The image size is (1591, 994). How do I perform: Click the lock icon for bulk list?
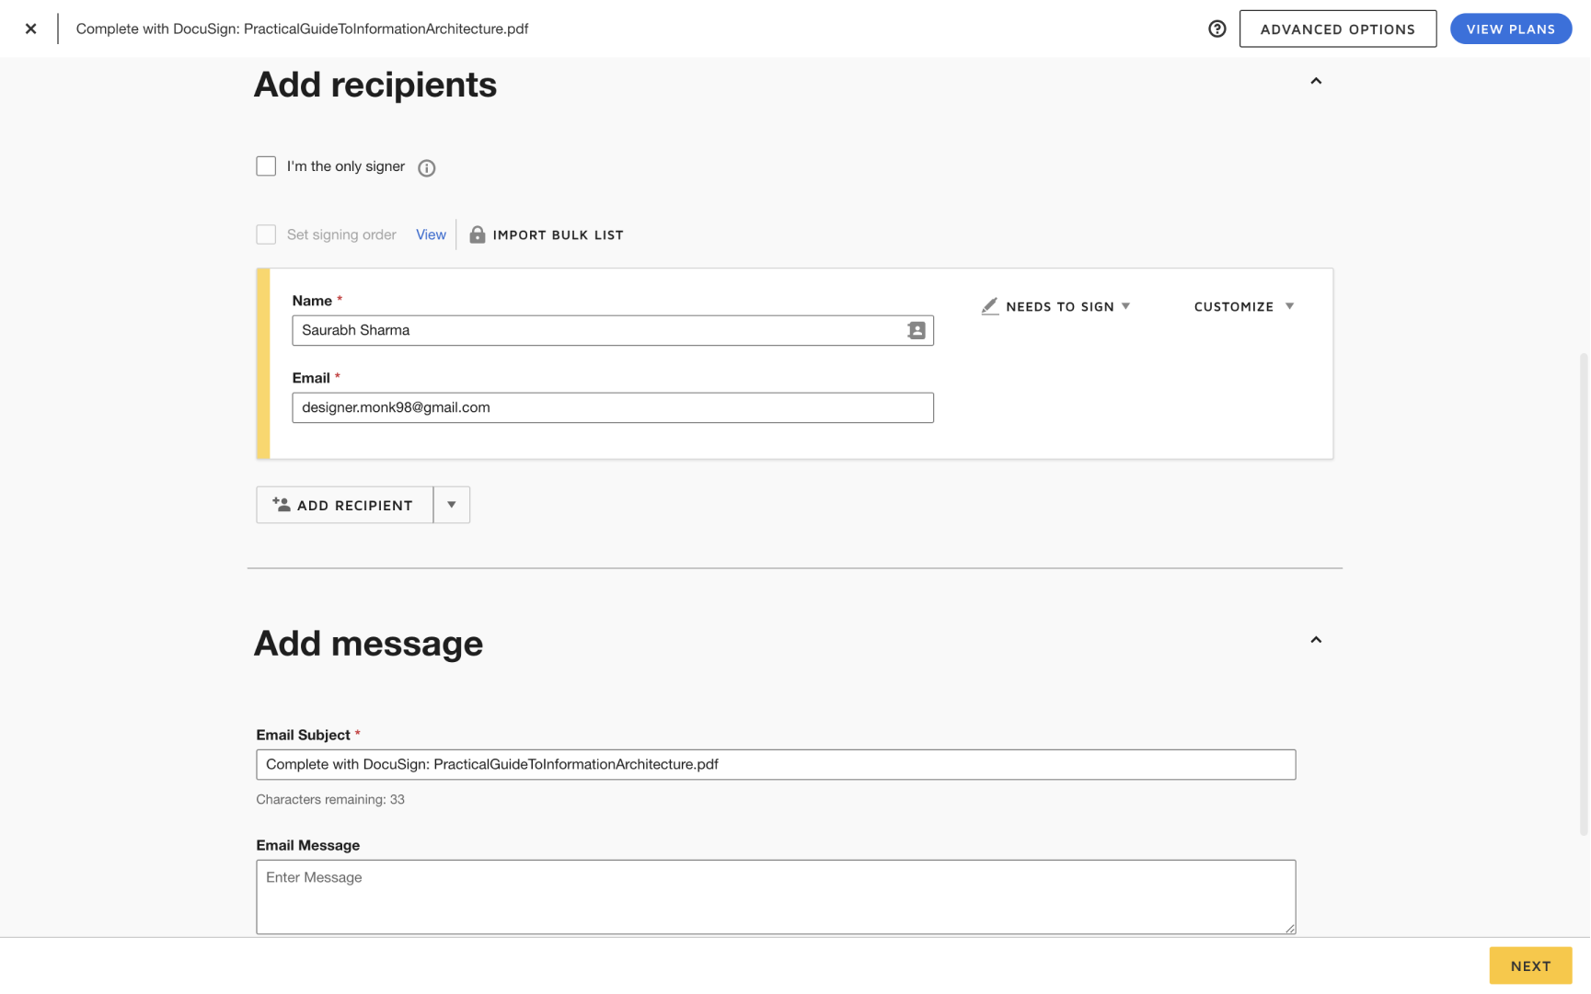pyautogui.click(x=477, y=234)
